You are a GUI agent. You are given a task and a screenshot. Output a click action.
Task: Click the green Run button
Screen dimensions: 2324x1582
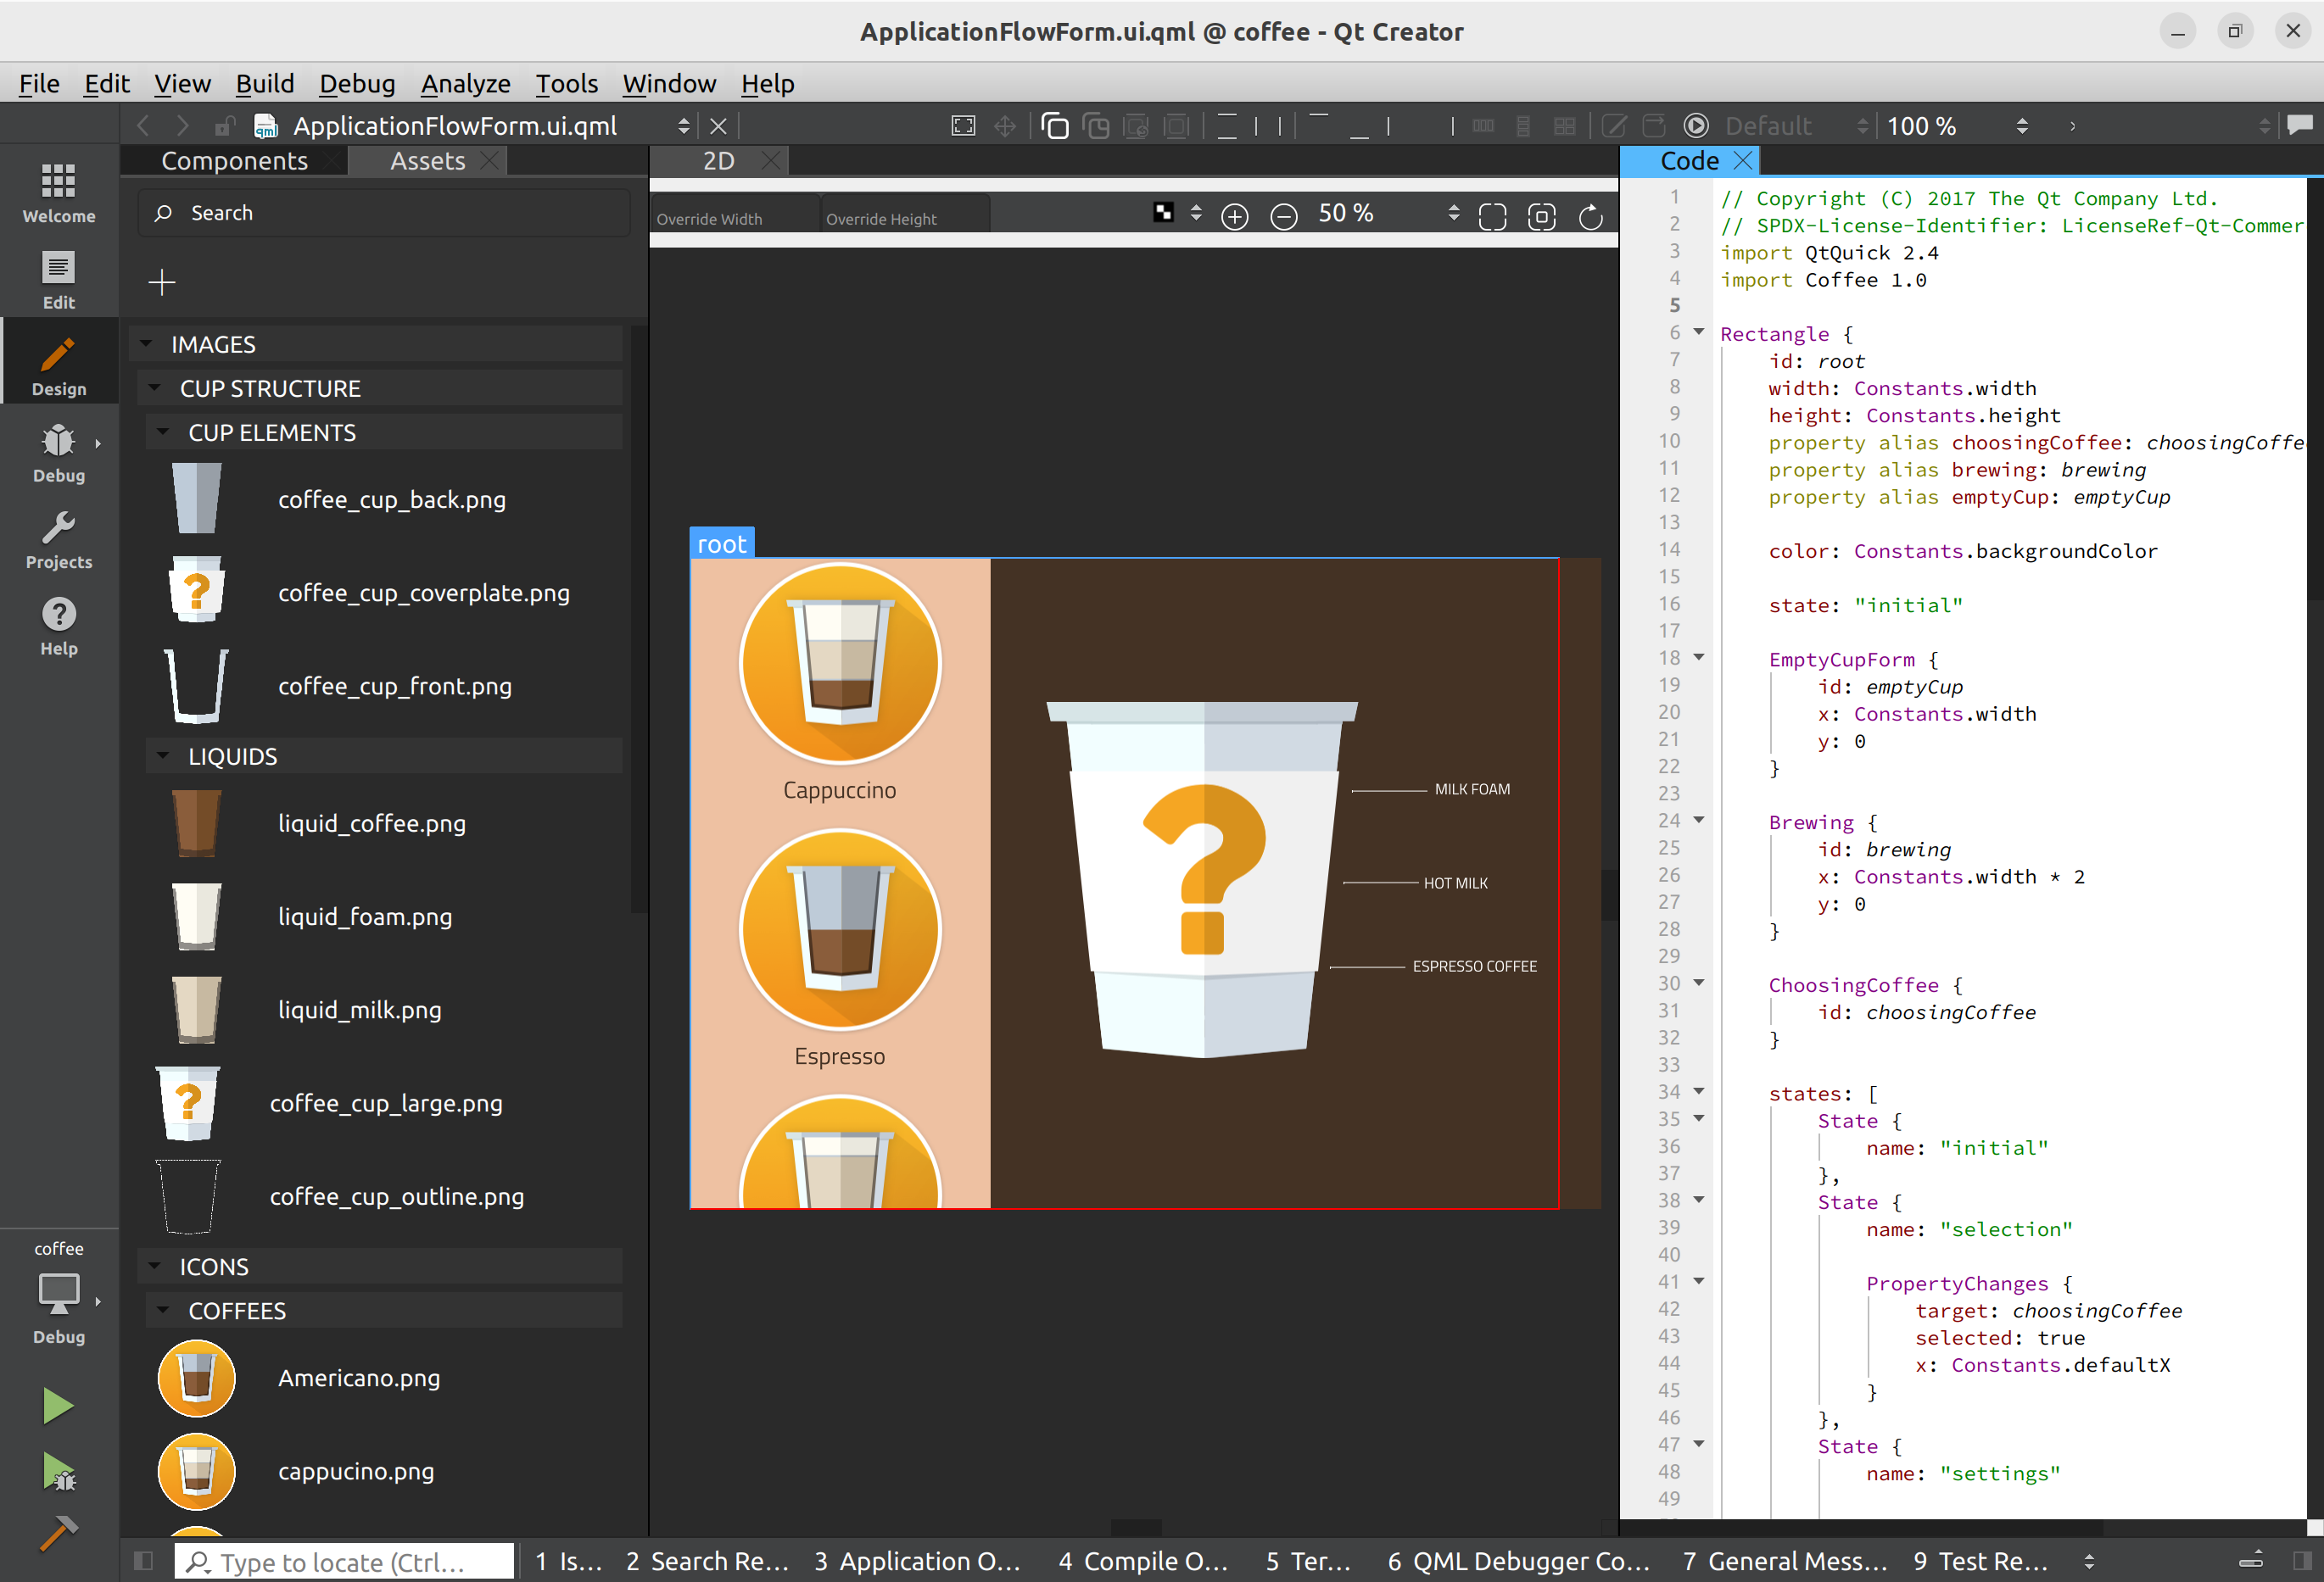pyautogui.click(x=58, y=1405)
